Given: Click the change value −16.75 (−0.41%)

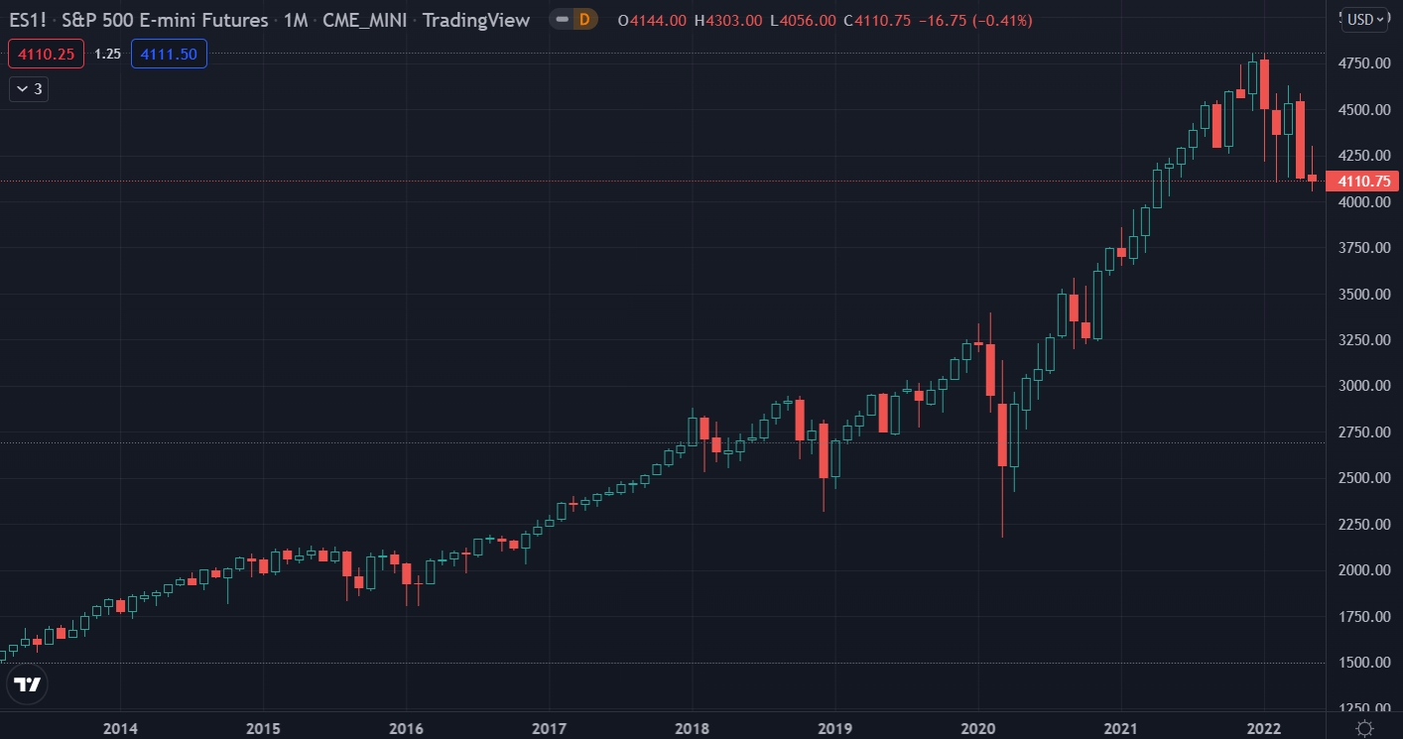Looking at the screenshot, I should coord(973,20).
